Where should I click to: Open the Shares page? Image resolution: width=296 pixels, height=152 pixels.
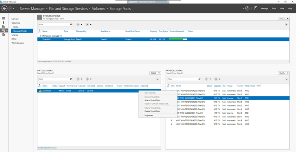[15, 35]
